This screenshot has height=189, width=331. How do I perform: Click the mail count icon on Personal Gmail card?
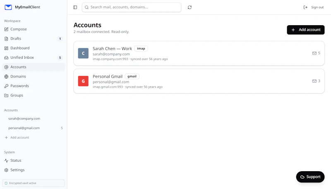tap(314, 81)
